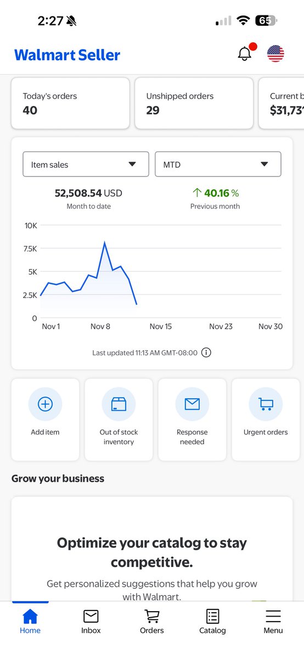This screenshot has height=660, width=304.
Task: Open the Menu tab
Action: [273, 621]
